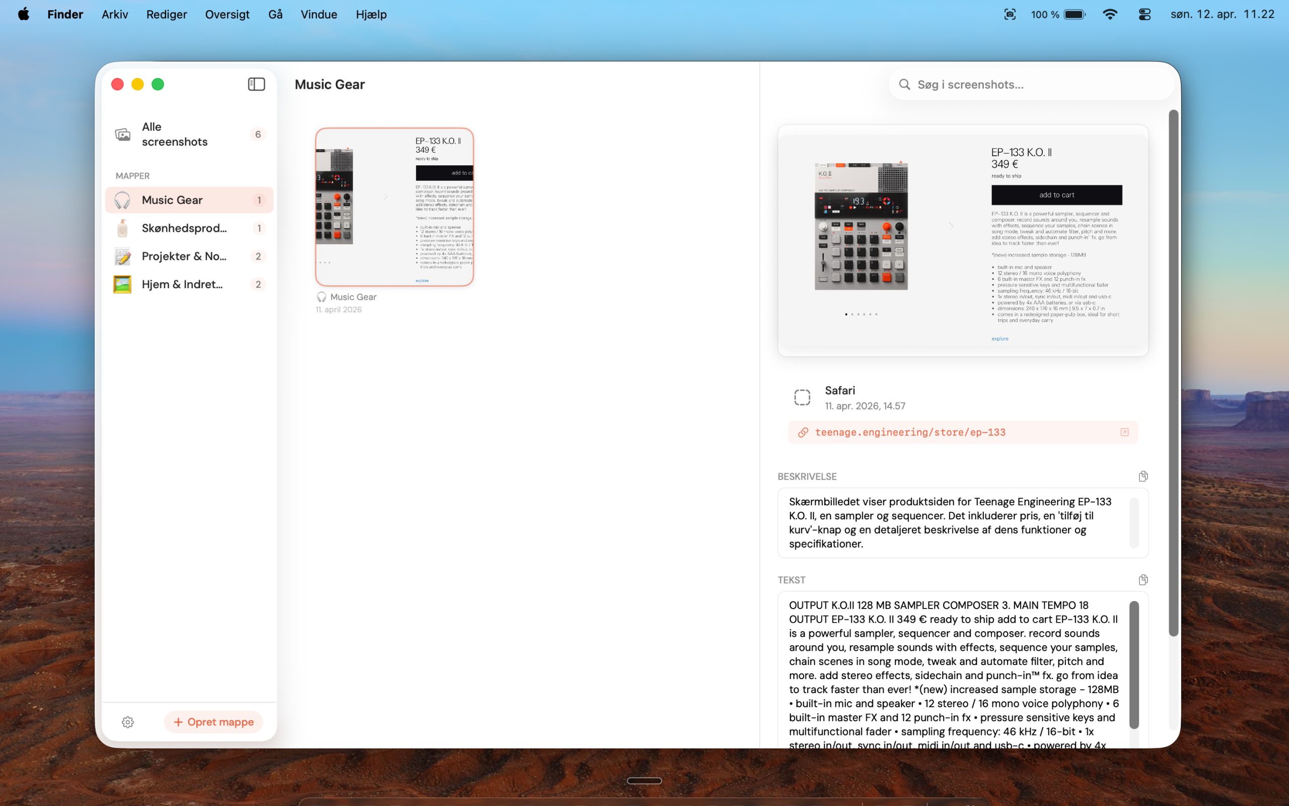Open the Arkiv menu
1289x806 pixels.
pos(114,15)
